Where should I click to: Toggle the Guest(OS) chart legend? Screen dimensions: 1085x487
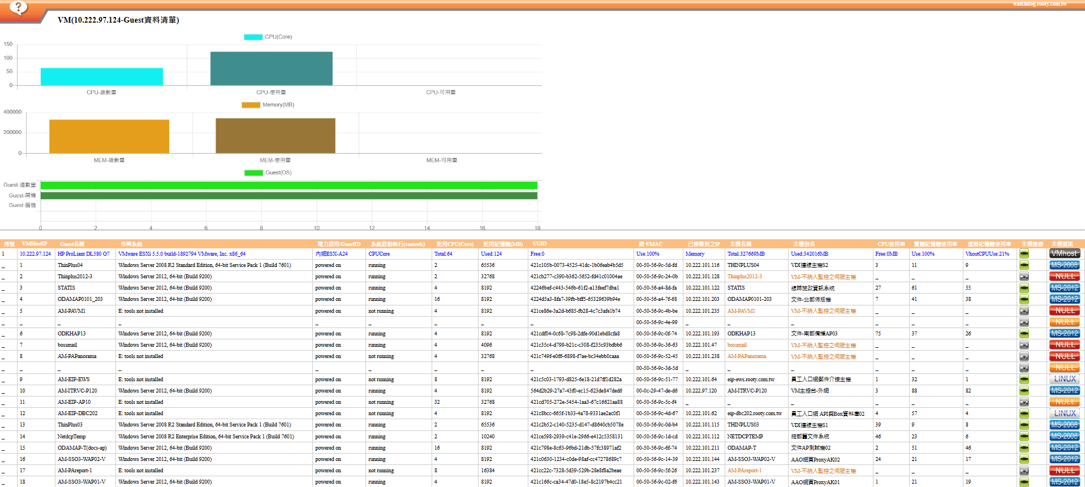click(268, 173)
